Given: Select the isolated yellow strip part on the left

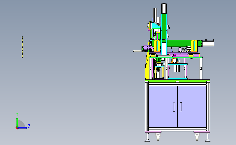Looking at the screenshot, I should [22, 47].
